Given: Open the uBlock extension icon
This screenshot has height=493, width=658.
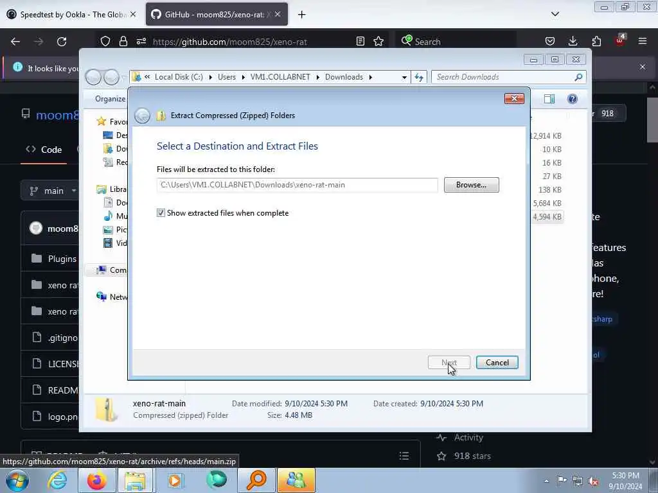Looking at the screenshot, I should [619, 40].
